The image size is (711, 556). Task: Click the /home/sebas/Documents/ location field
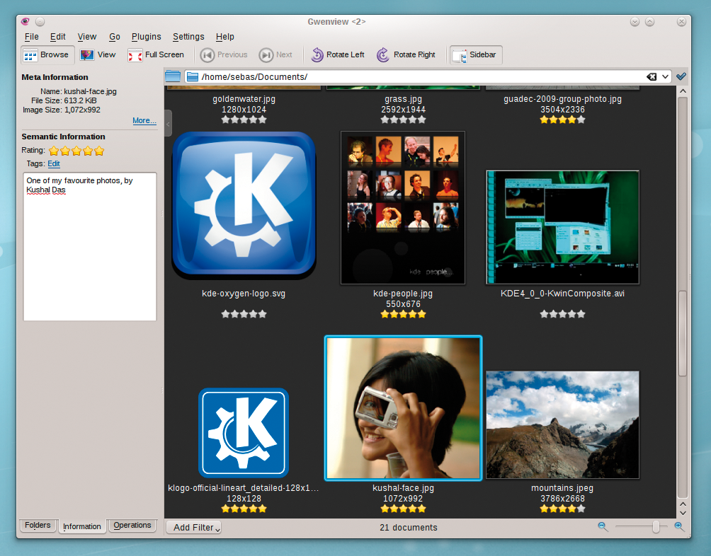click(415, 77)
